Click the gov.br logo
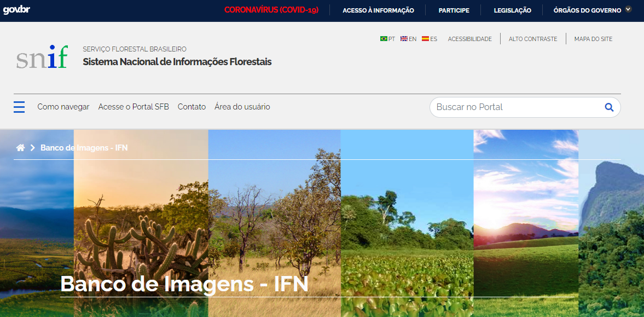Screen dimensions: 644x317 coord(16,10)
